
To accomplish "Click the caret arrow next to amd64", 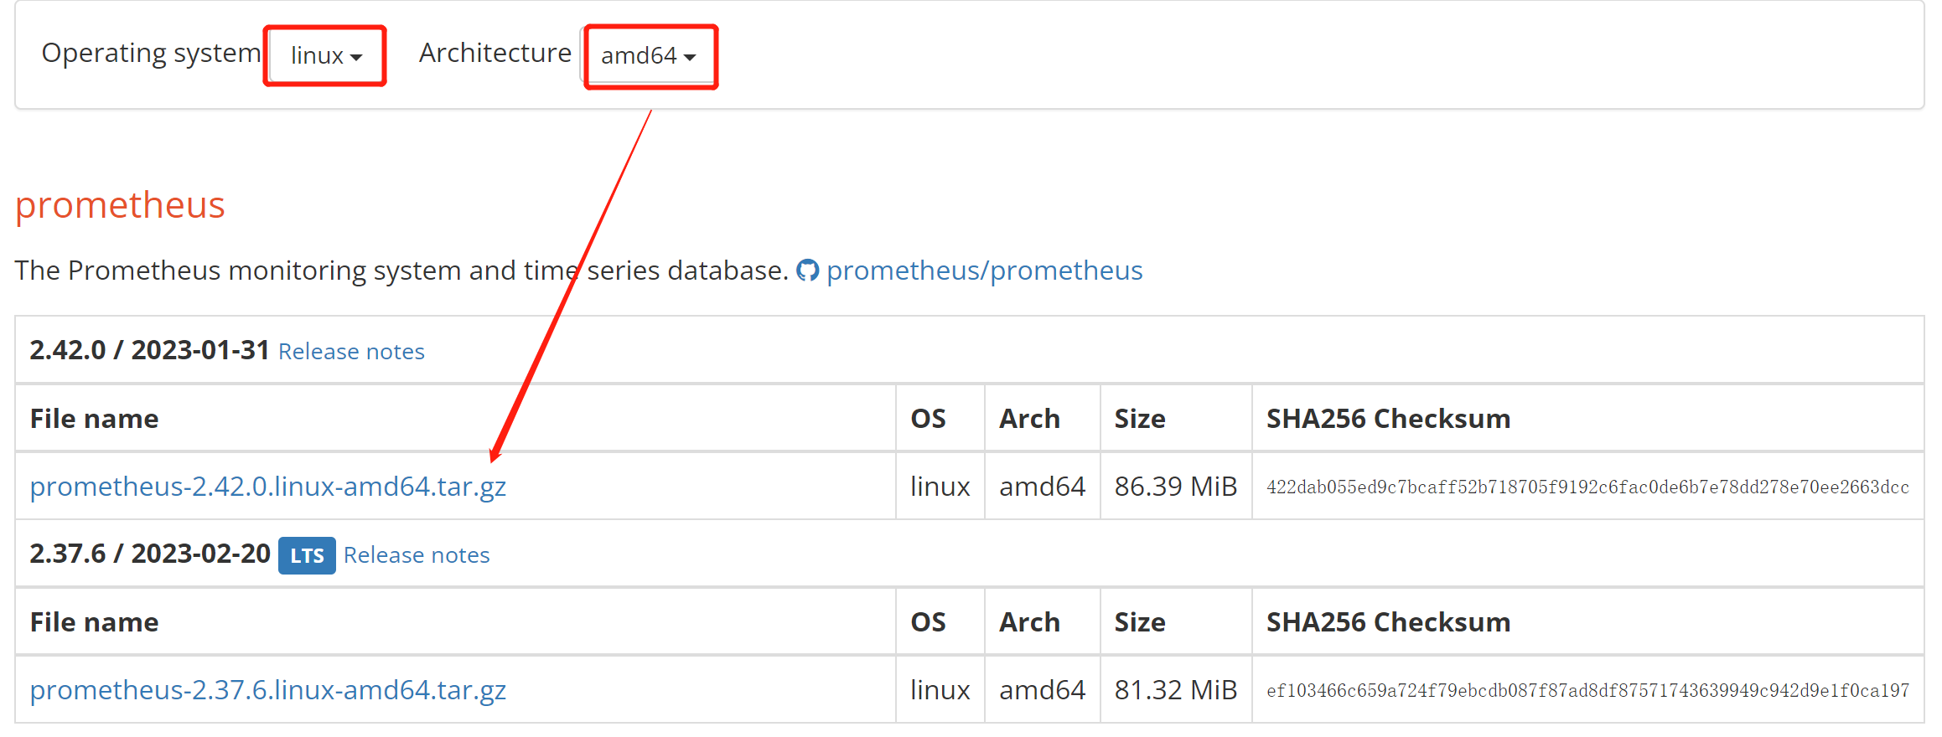I will [x=690, y=57].
